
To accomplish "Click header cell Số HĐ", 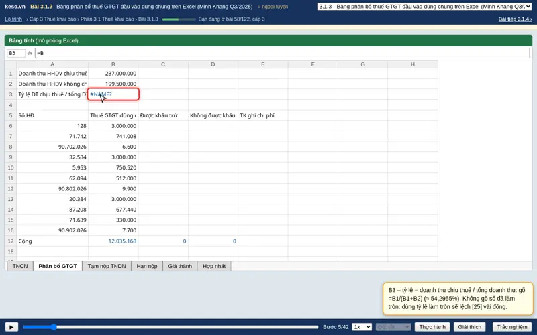I will coord(52,115).
